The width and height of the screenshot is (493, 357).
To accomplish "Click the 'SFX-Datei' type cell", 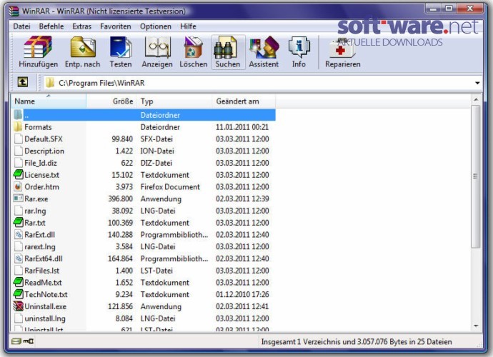I will point(156,139).
